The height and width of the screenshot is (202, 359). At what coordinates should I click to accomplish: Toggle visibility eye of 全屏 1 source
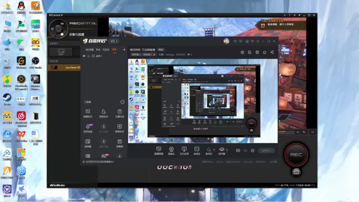[x=84, y=56]
